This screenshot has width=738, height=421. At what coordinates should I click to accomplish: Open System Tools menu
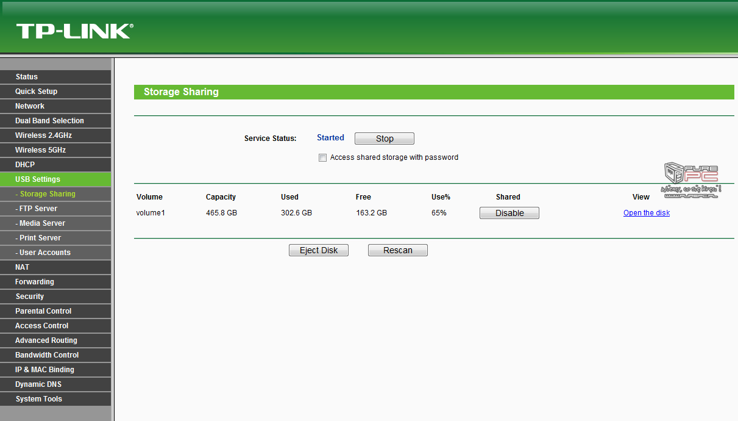point(39,399)
